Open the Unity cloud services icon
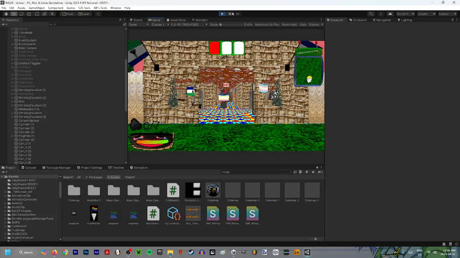The height and width of the screenshot is (258, 460). click(390, 14)
